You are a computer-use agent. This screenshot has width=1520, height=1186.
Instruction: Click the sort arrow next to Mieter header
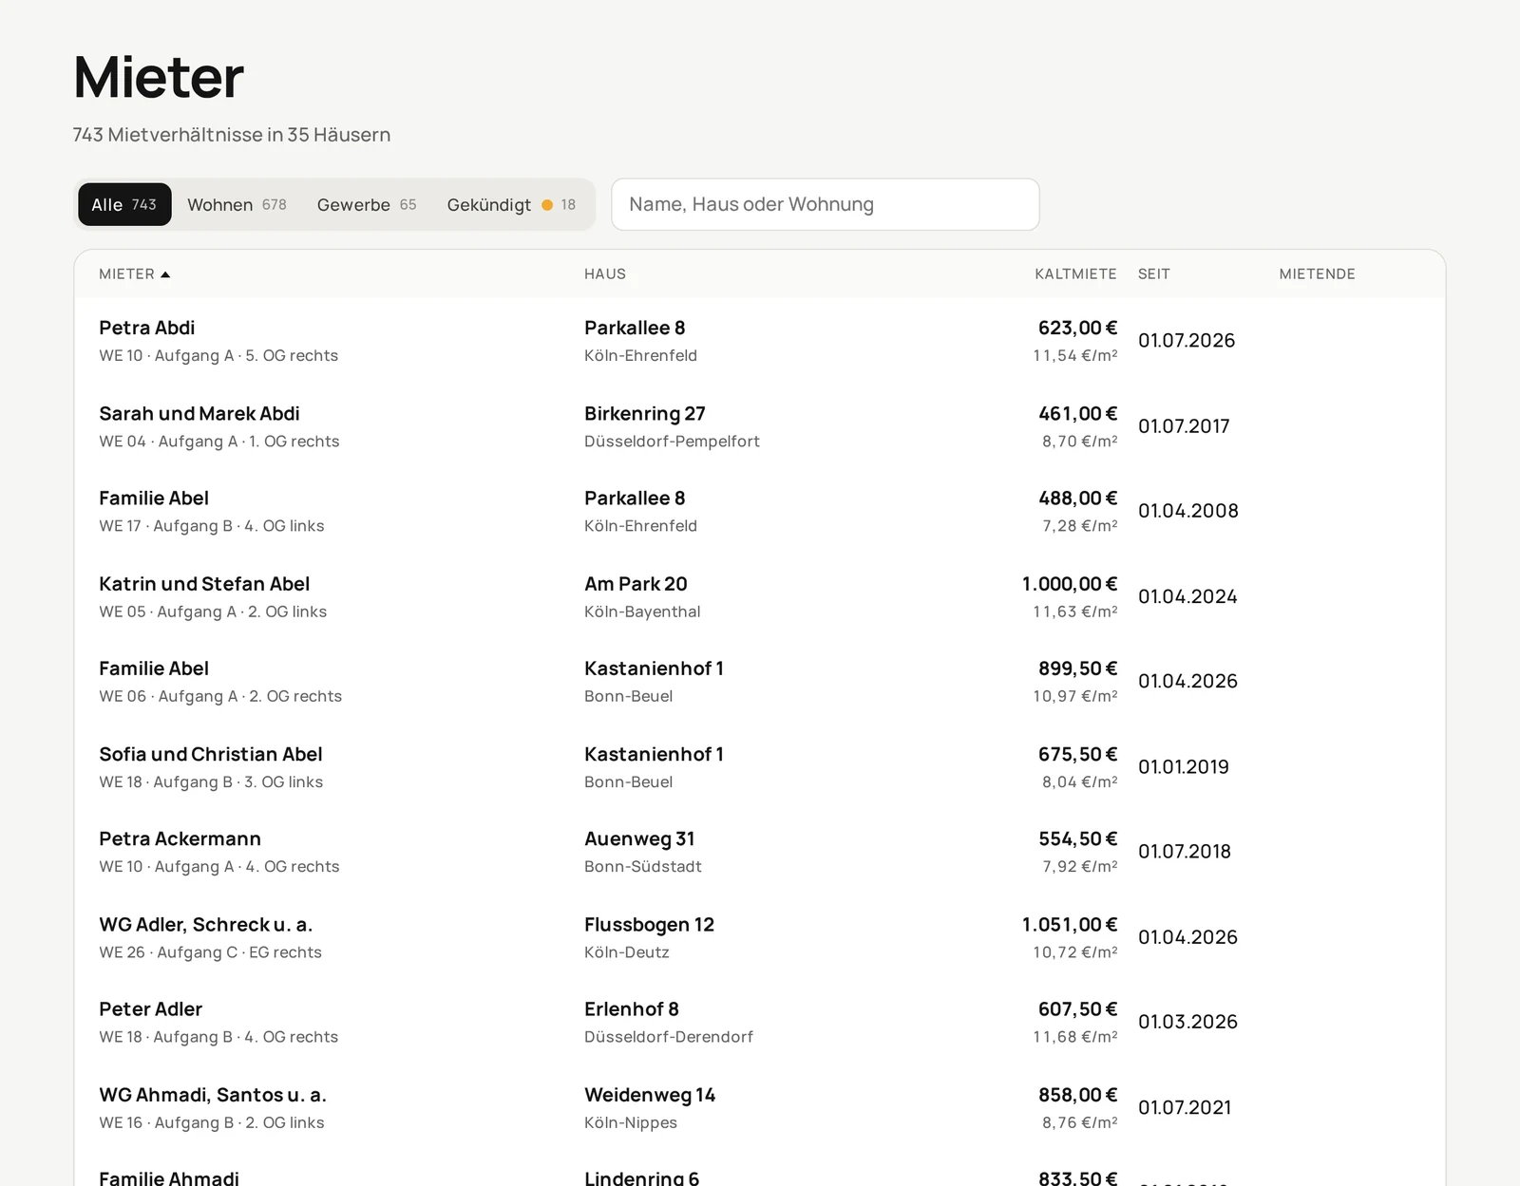point(165,274)
